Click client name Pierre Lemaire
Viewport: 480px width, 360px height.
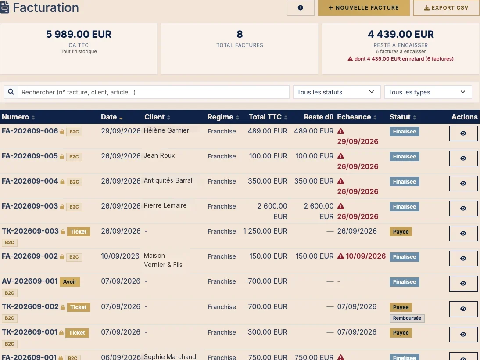(x=165, y=205)
